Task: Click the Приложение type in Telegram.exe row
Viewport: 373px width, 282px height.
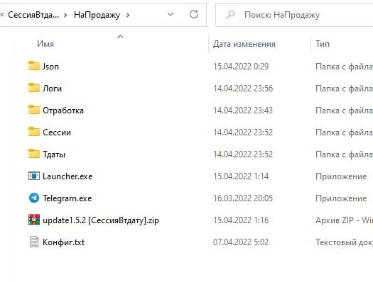Action: 341,198
